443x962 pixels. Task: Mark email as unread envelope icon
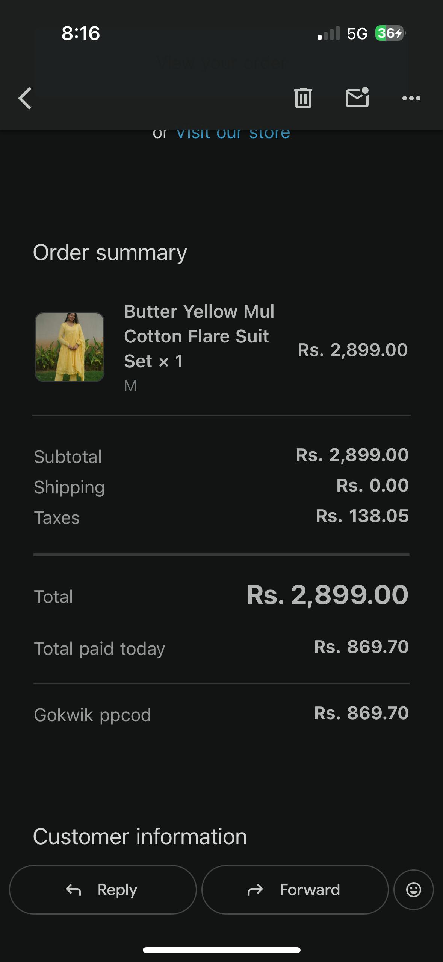click(357, 98)
